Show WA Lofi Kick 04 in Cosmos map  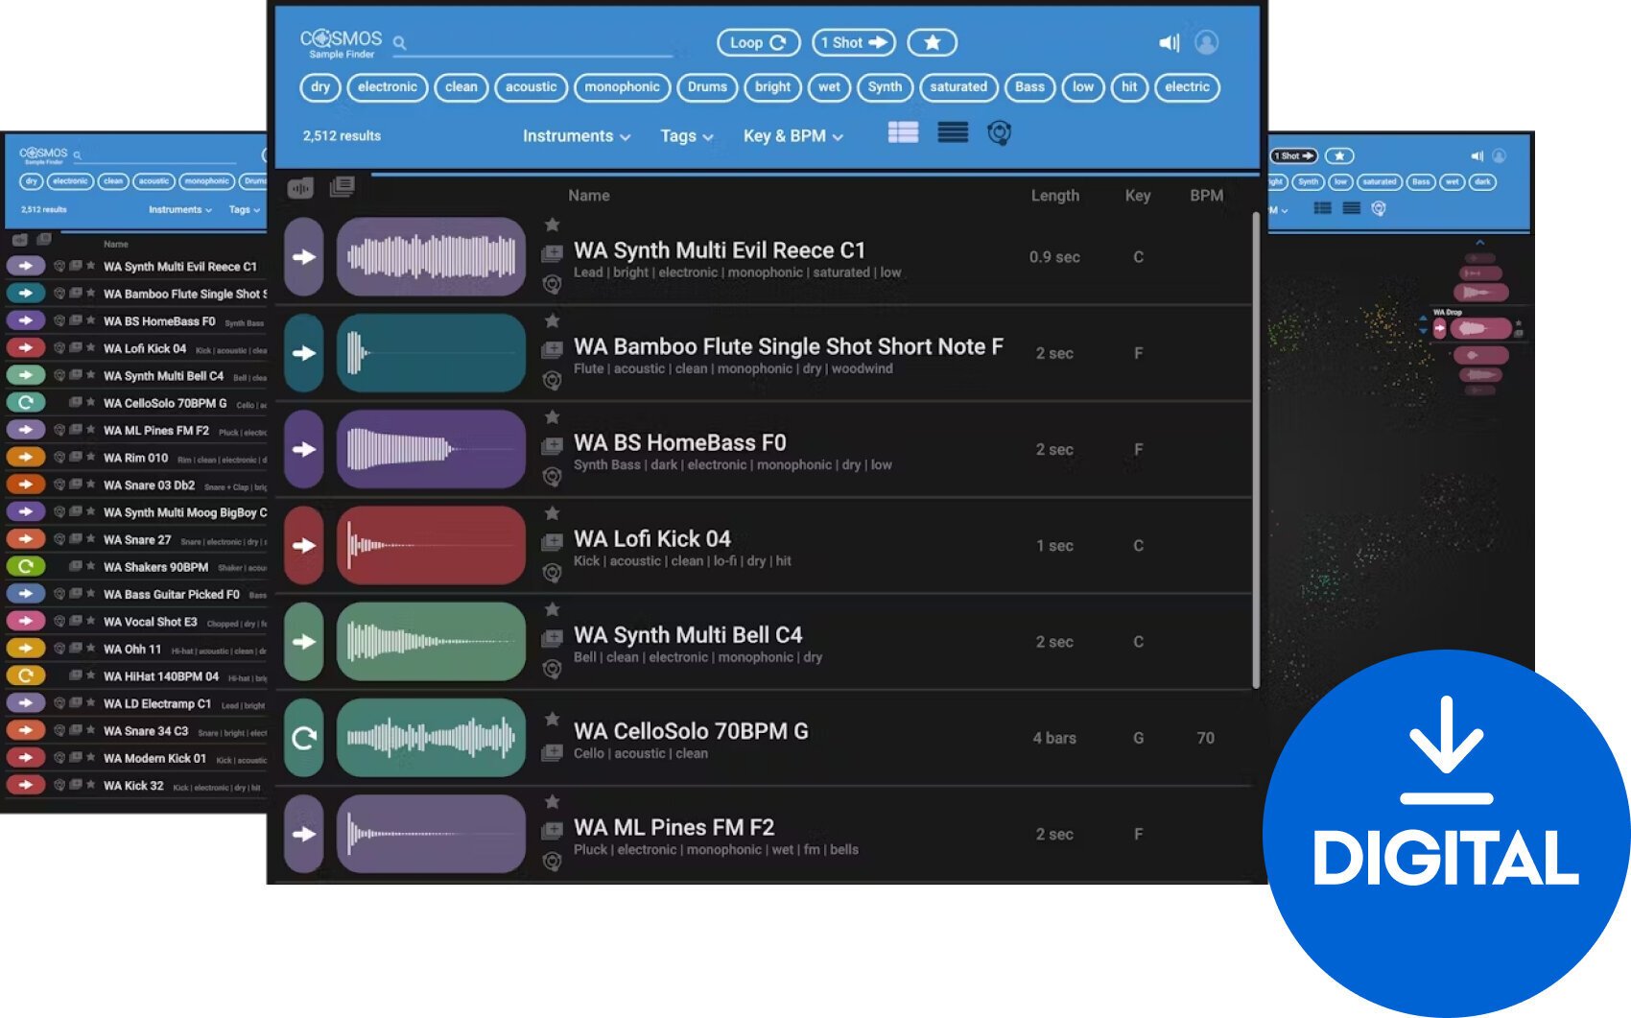pyautogui.click(x=552, y=573)
